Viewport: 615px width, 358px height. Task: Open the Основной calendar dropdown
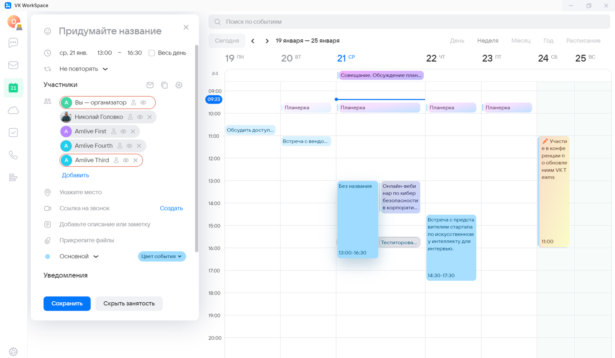pos(79,256)
